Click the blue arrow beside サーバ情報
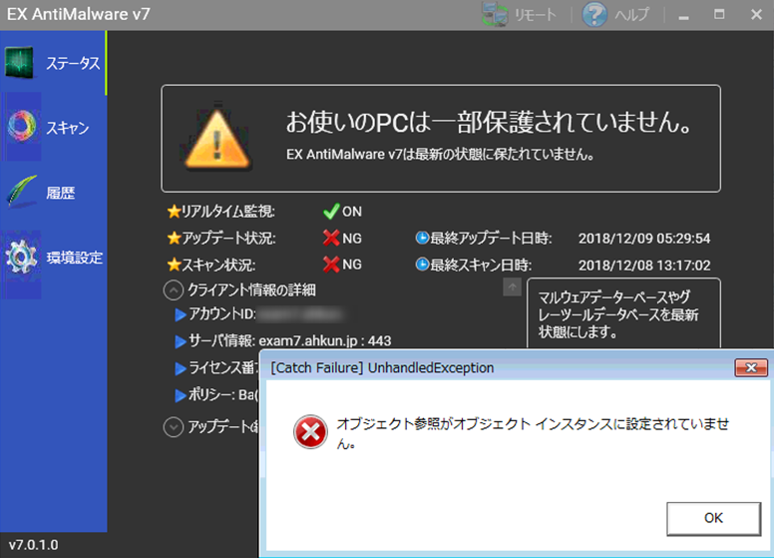Image resolution: width=774 pixels, height=558 pixels. point(181,341)
